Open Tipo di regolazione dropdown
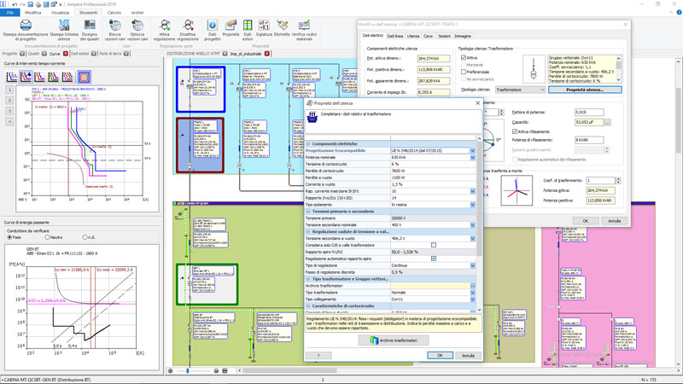 473,265
